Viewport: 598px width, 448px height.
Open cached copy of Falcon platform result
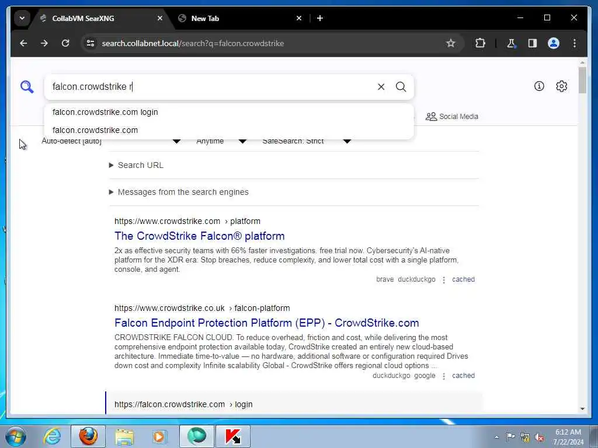(463, 279)
